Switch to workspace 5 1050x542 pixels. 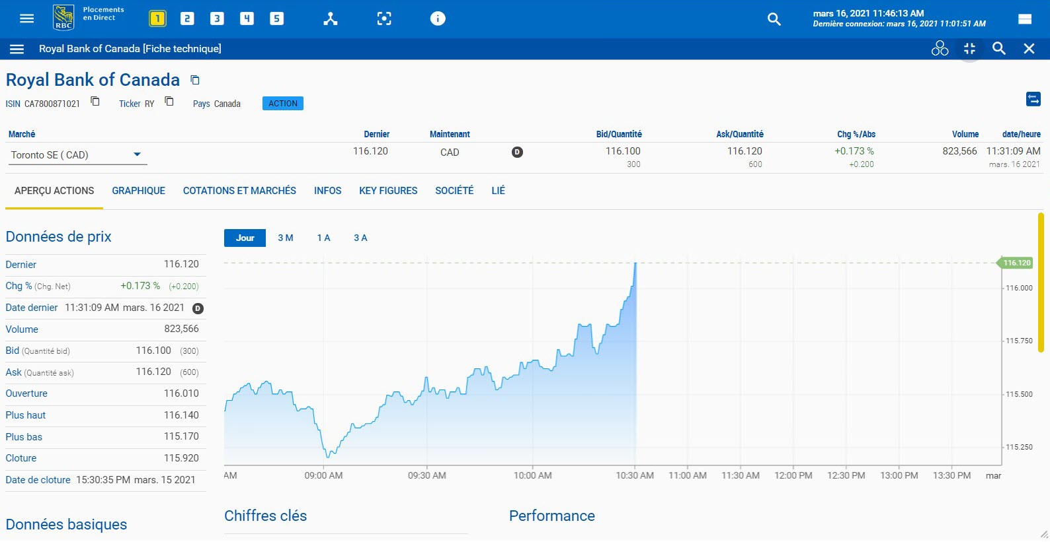pos(276,18)
